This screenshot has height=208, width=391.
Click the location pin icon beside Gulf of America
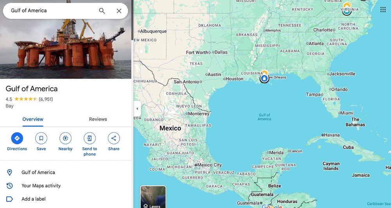[x=9, y=172]
